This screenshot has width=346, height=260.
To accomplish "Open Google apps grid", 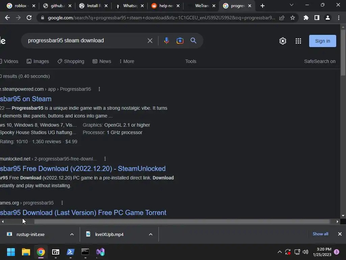I will 298,41.
